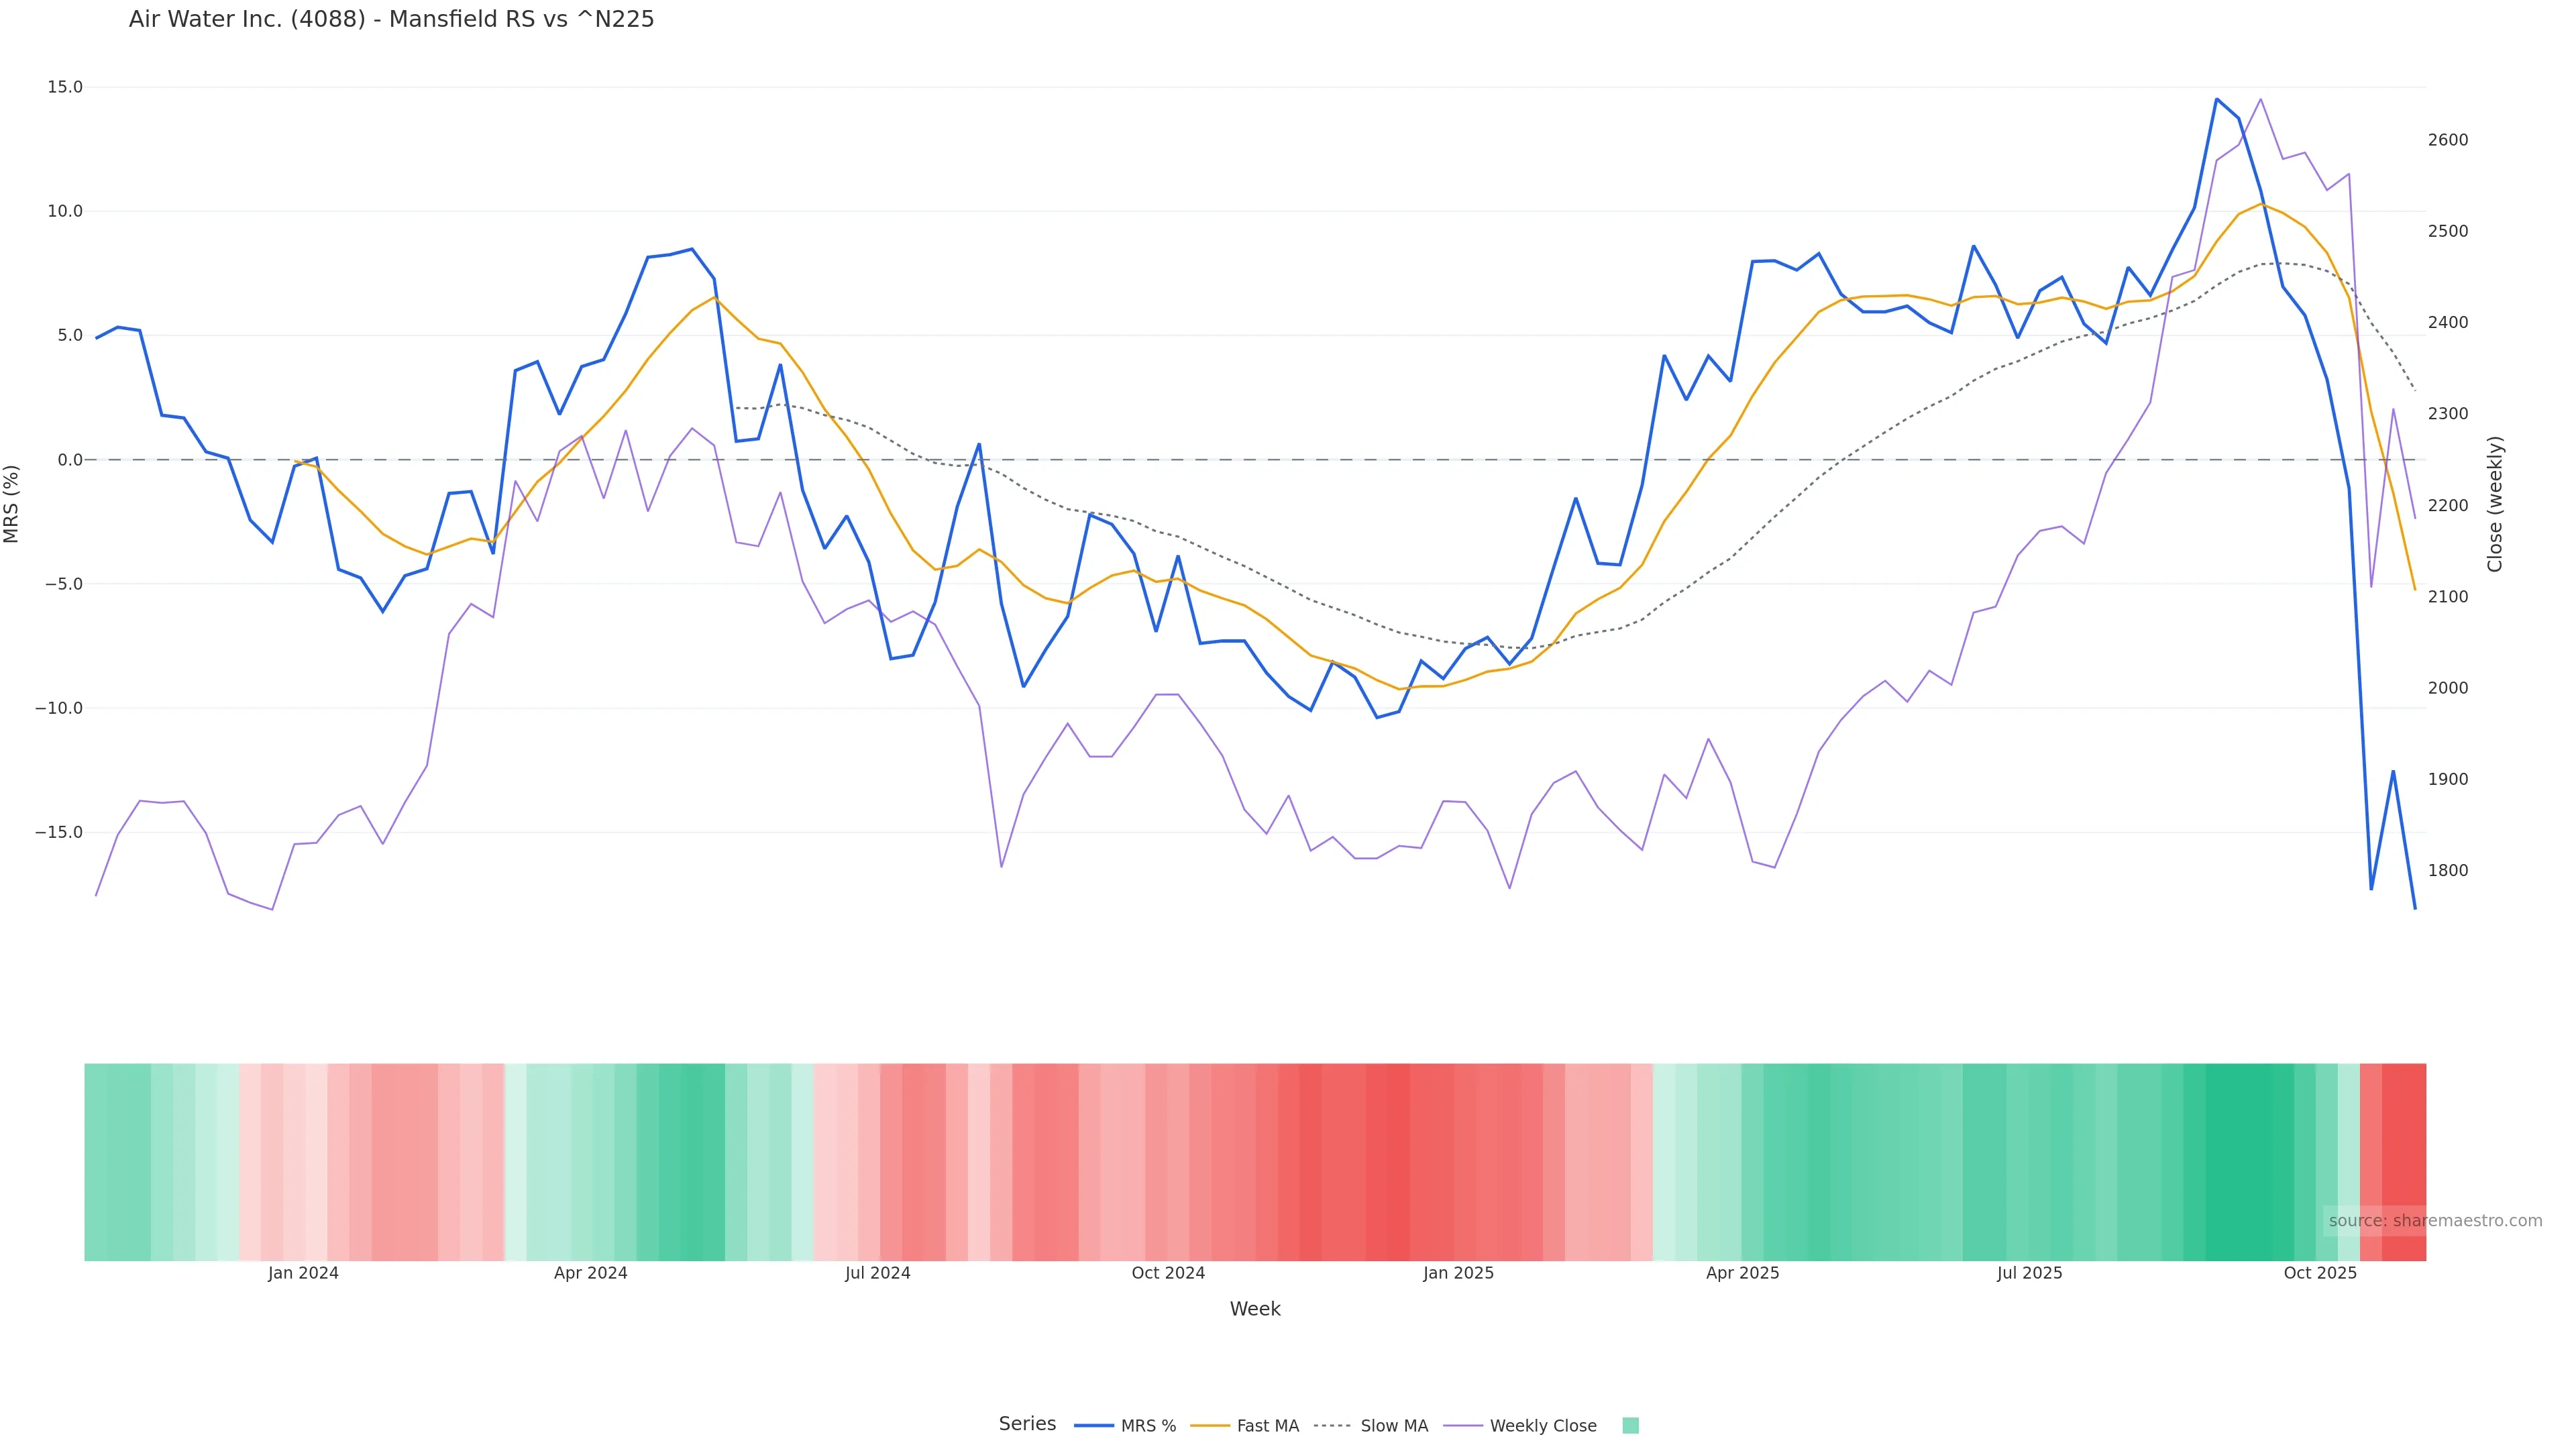Click the 1800 tick on Close axis

coord(2448,871)
